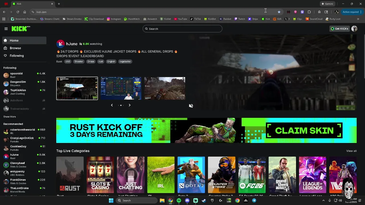Expand followed channels with Show More
This screenshot has width=365, height=205.
coord(10,117)
